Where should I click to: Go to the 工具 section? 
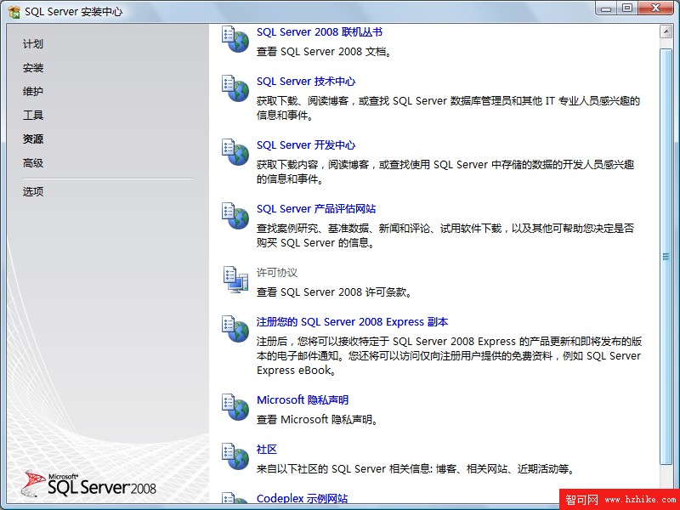pyautogui.click(x=33, y=116)
